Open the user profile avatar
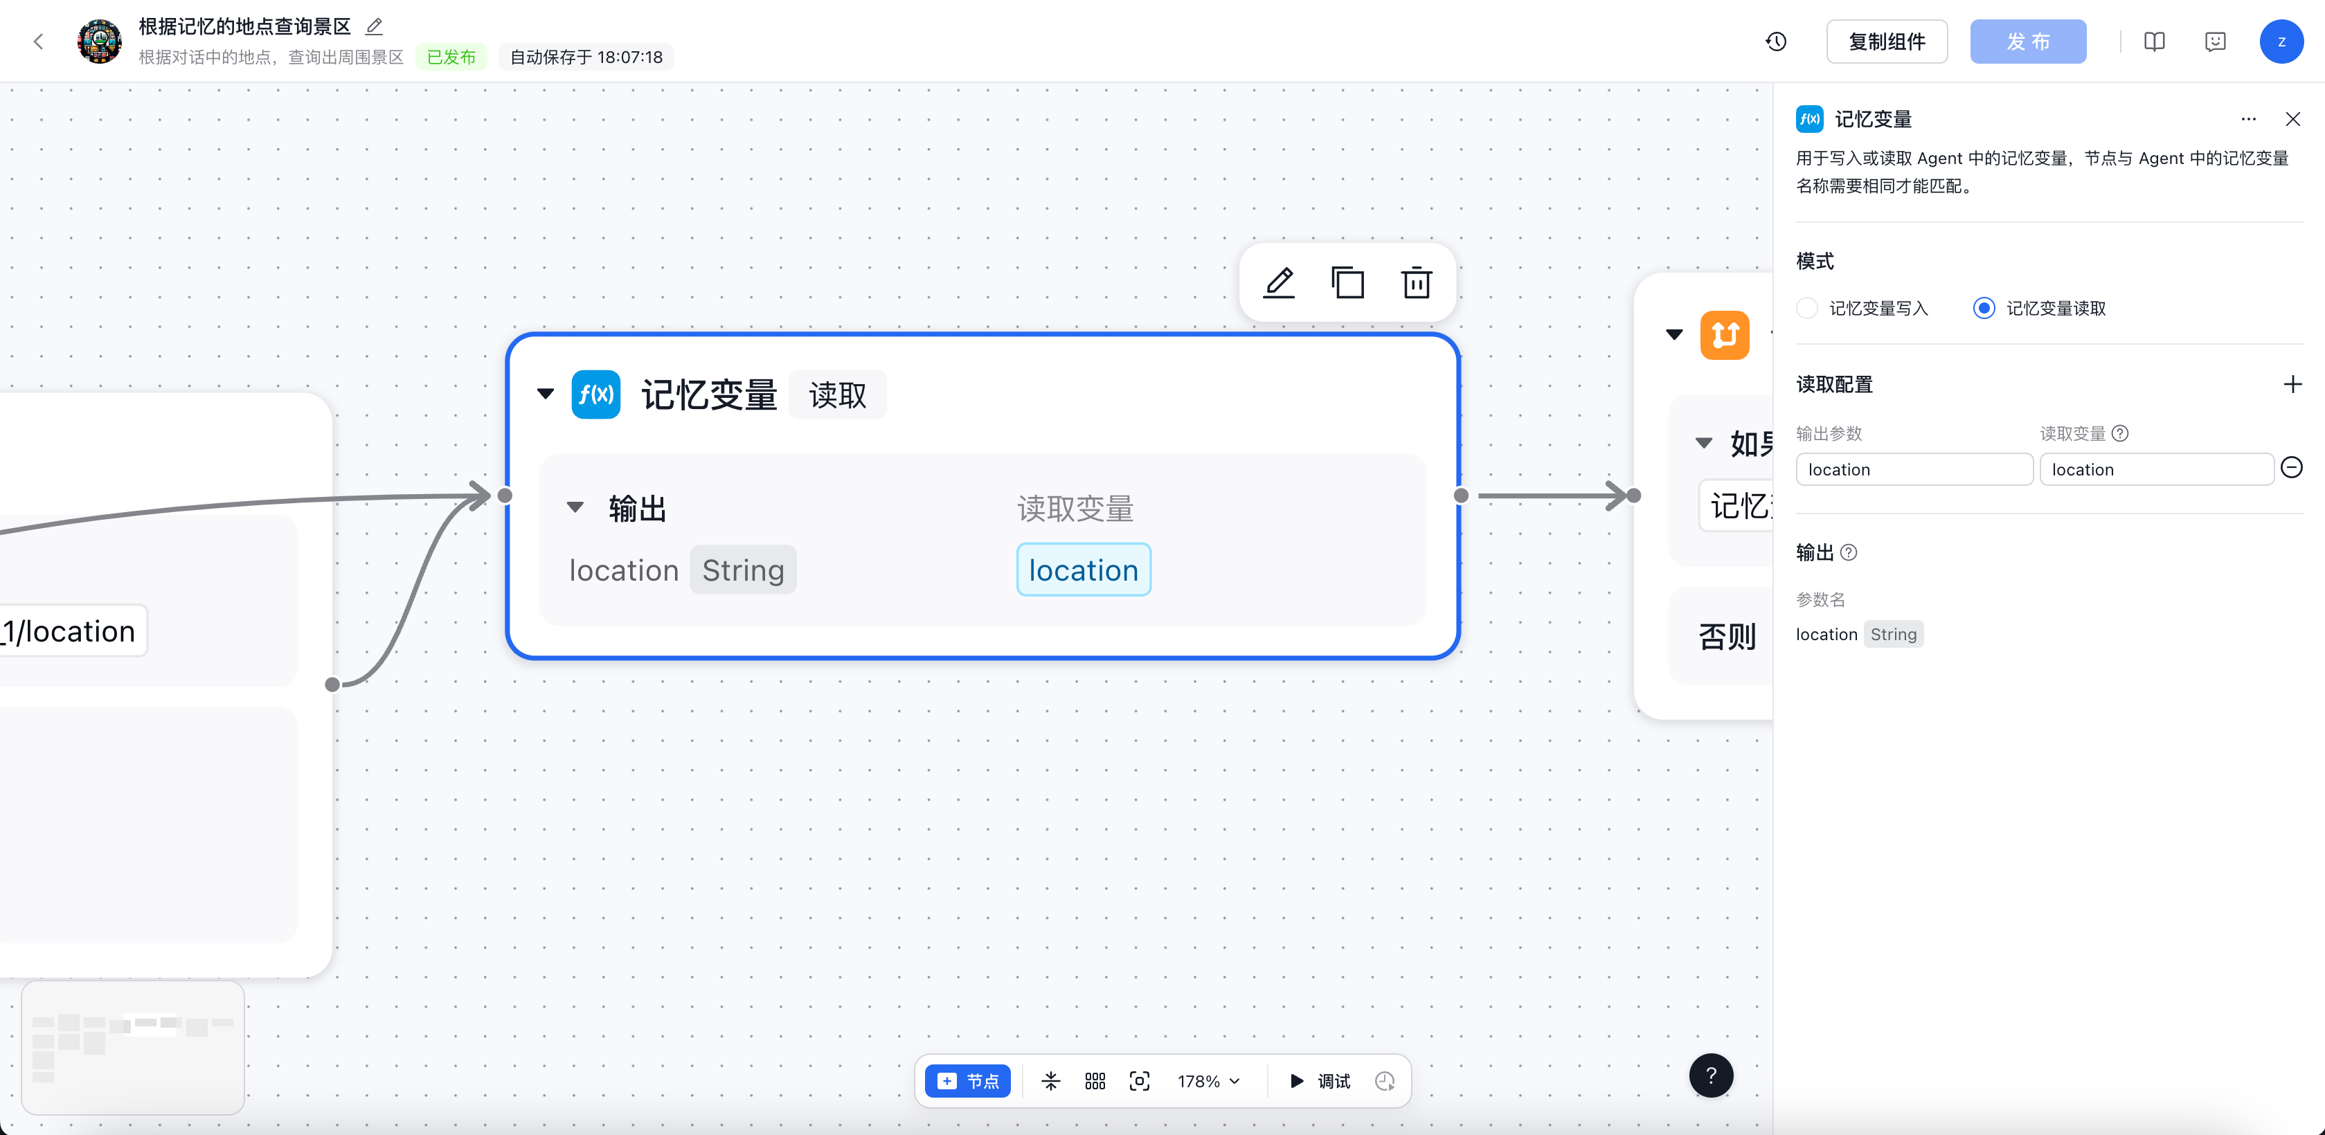Image resolution: width=2325 pixels, height=1135 pixels. pyautogui.click(x=2281, y=42)
